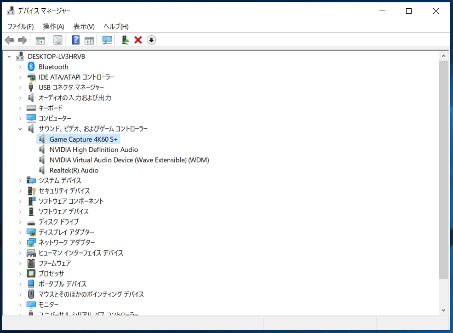The height and width of the screenshot is (333, 453).
Task: Open the ヘルプ(H) menu
Action: pos(116,27)
